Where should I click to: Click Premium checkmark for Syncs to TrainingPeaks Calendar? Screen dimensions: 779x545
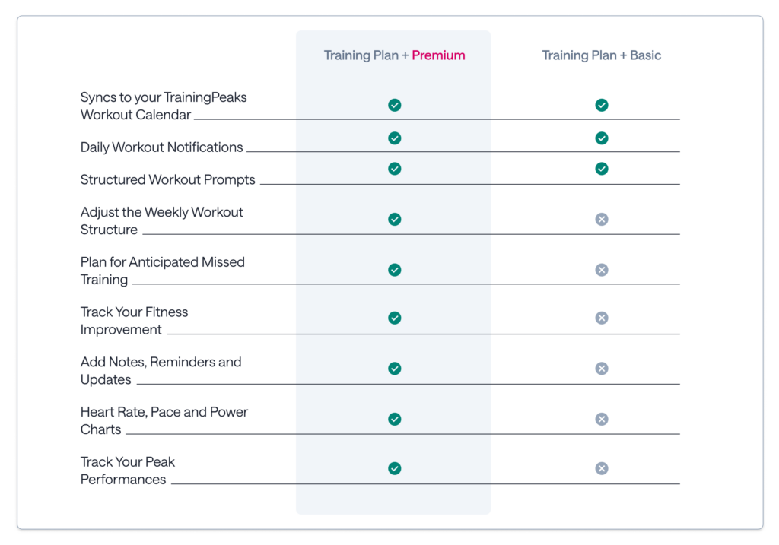[x=394, y=105]
